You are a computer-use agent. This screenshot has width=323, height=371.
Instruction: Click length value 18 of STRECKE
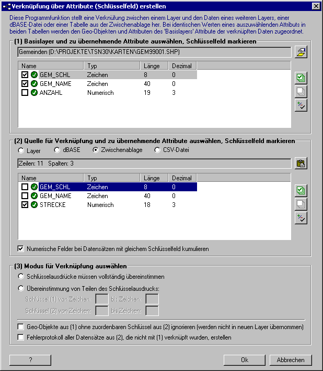147,205
